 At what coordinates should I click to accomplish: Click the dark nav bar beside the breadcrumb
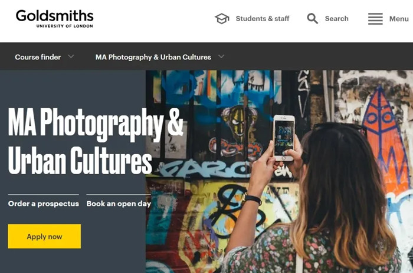point(316,56)
